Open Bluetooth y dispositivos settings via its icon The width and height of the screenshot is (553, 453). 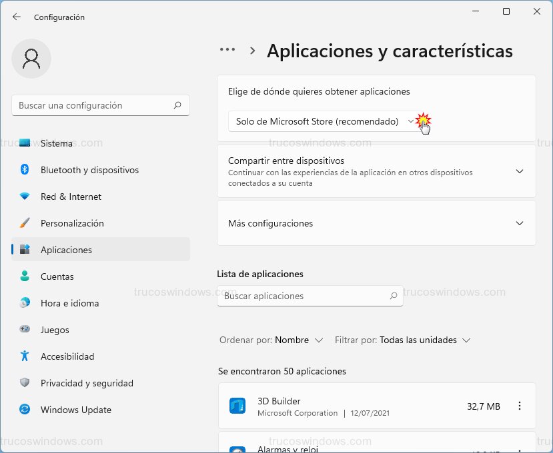click(23, 170)
